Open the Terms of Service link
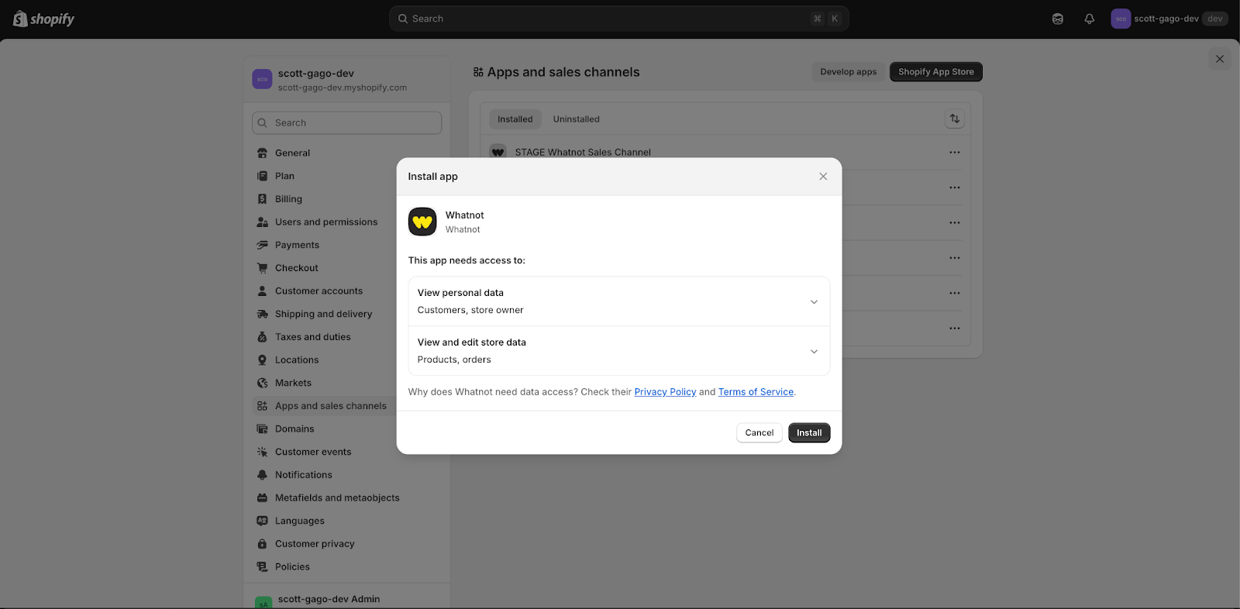 [x=756, y=392]
